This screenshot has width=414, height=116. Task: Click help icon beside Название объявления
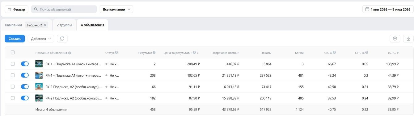pyautogui.click(x=70, y=53)
